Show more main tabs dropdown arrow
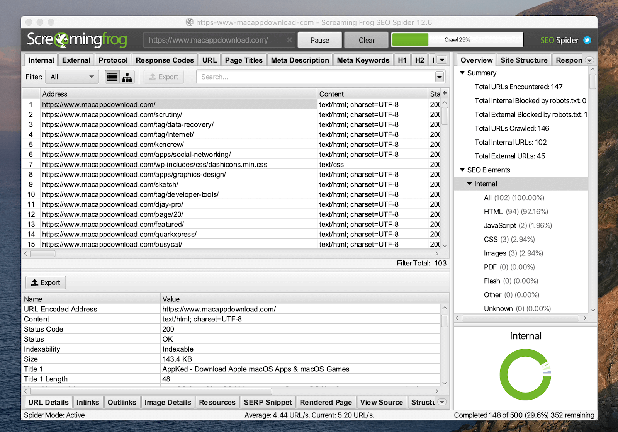 coord(442,60)
